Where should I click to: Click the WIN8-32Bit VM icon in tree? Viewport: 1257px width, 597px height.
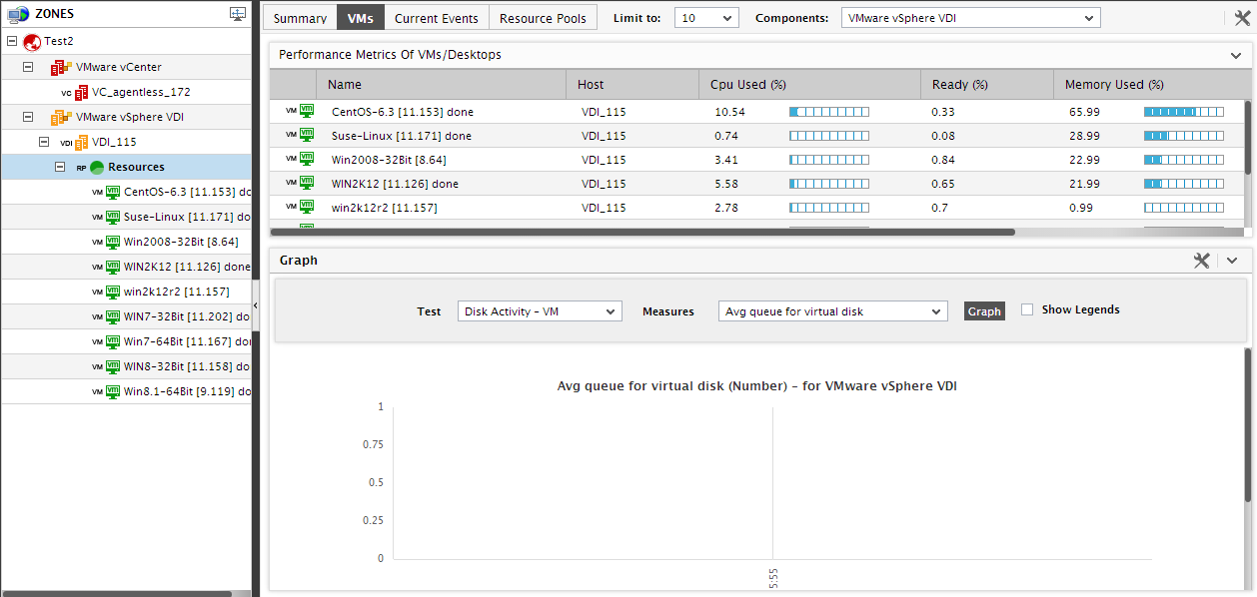coord(113,366)
